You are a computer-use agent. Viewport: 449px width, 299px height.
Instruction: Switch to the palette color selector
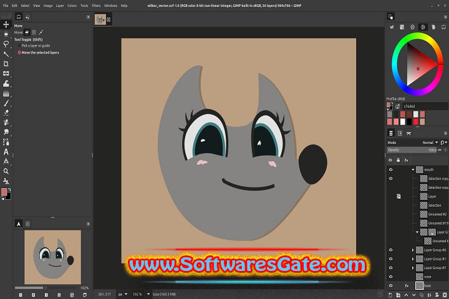433,27
